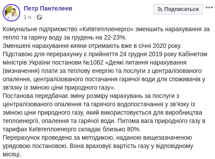Click the quoted title «Деякі питання нарахування
The height and width of the screenshot is (159, 215).
(x=146, y=62)
